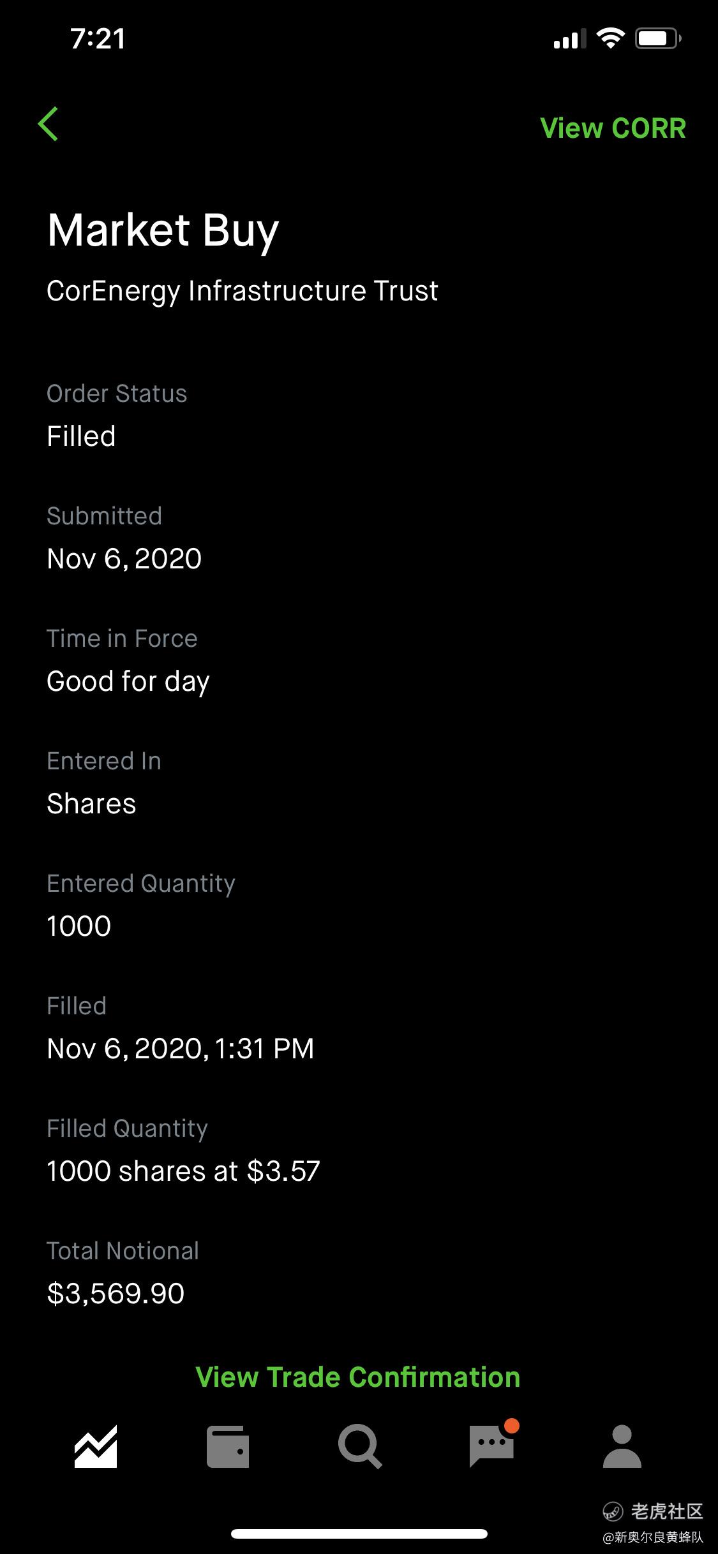
Task: Open View Trade Confirmation
Action: click(358, 1377)
